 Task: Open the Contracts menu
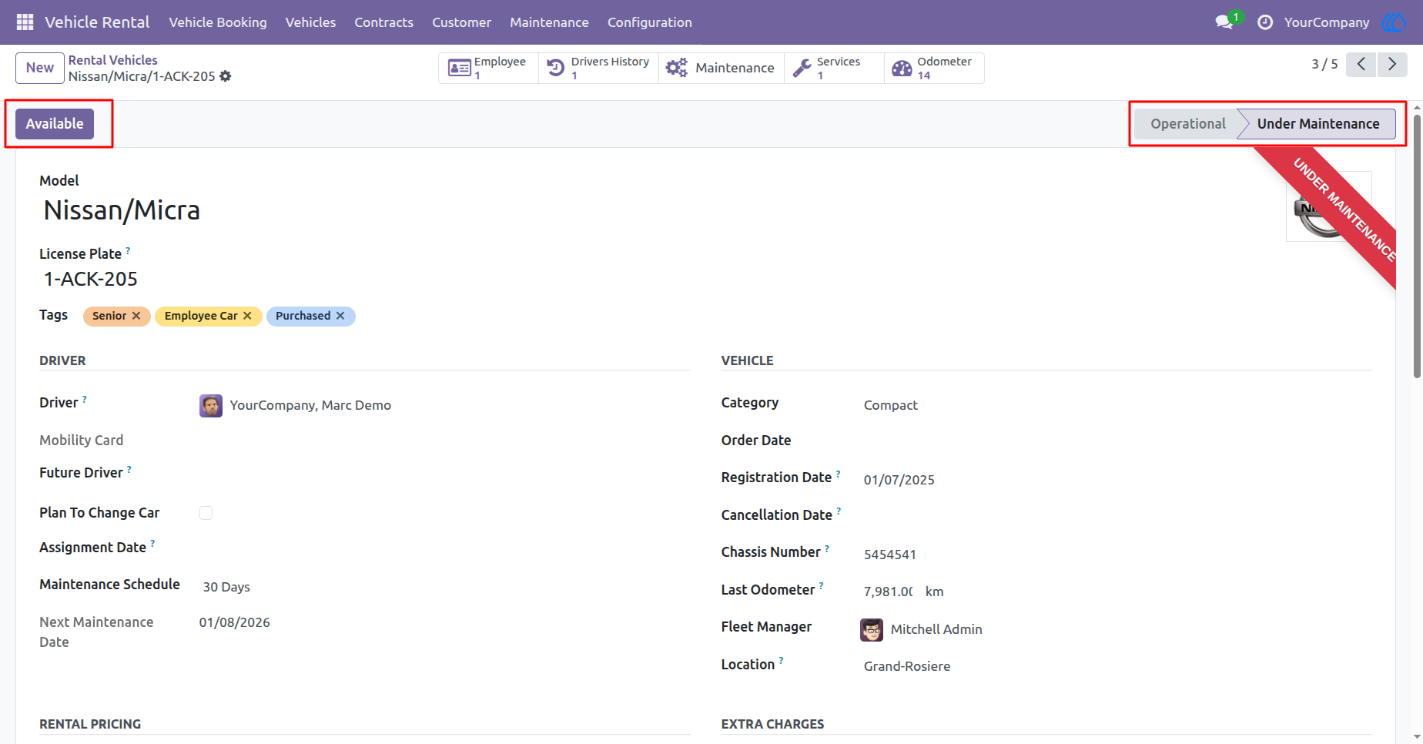click(383, 22)
